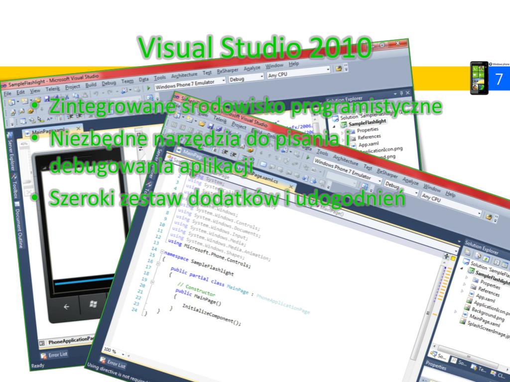Viewport: 510px width, 382px height.
Task: Open ReSharper menu in front code editor window
Action: [x=387, y=173]
